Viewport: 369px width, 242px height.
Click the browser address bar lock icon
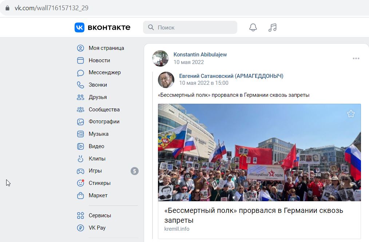click(x=7, y=8)
